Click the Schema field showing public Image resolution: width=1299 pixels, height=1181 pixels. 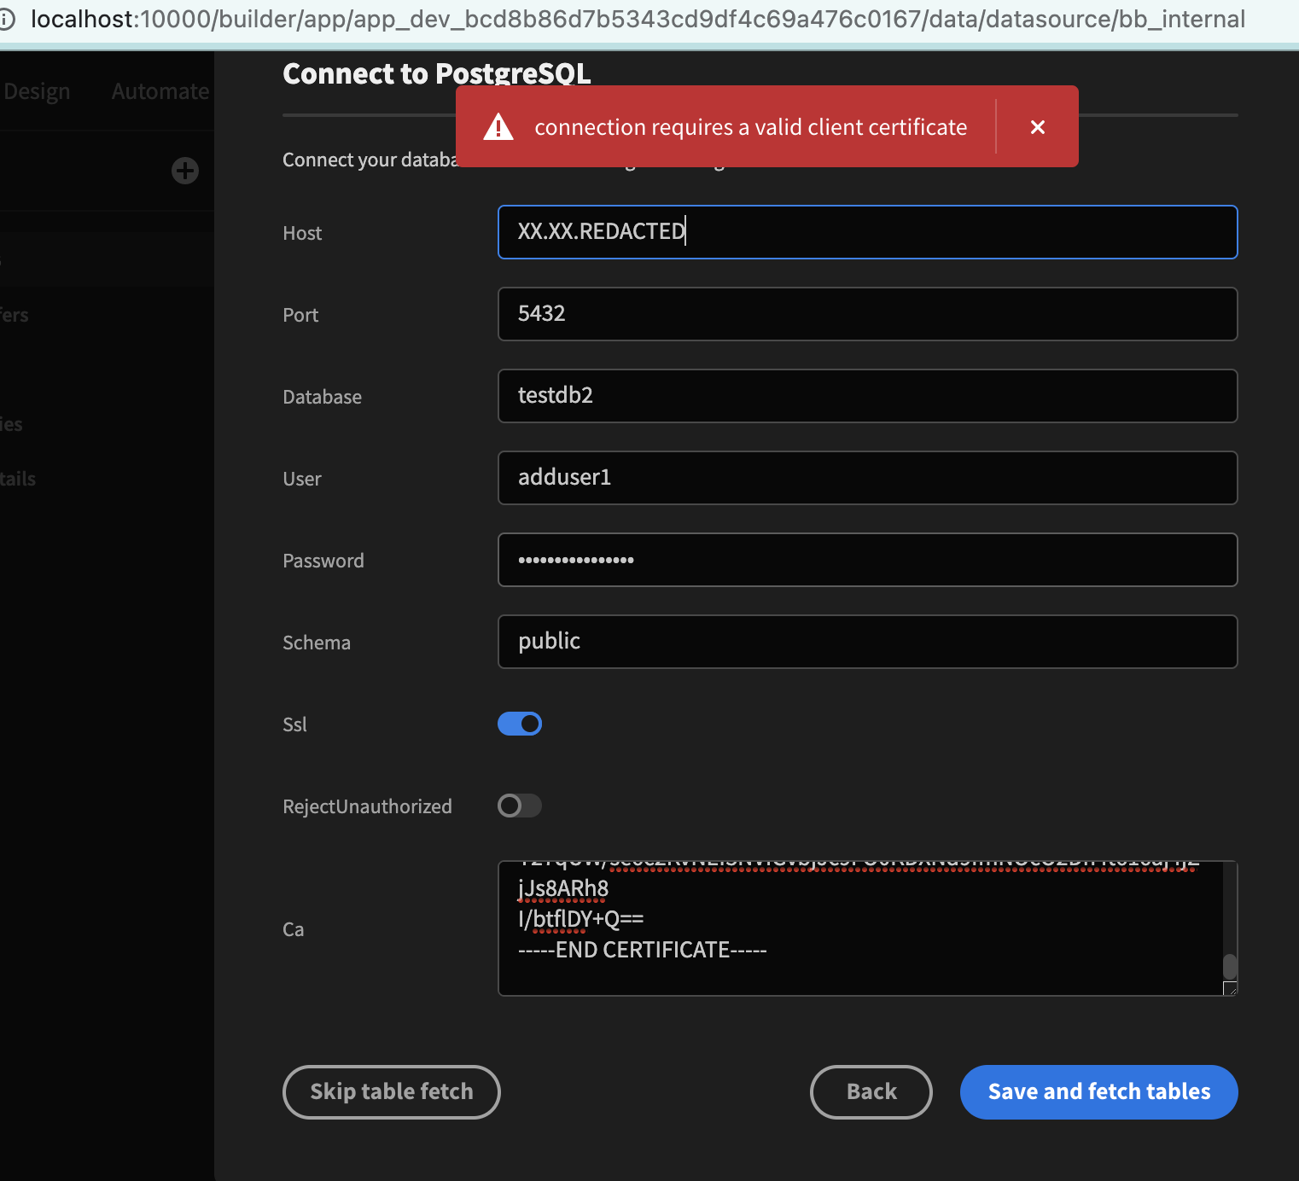(x=866, y=642)
